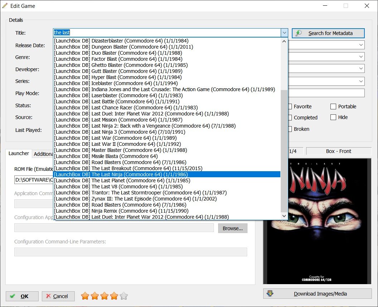
Task: Select Last Battle entry
Action: click(167, 101)
